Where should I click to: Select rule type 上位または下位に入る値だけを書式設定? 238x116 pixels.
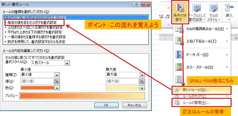coord(76,27)
